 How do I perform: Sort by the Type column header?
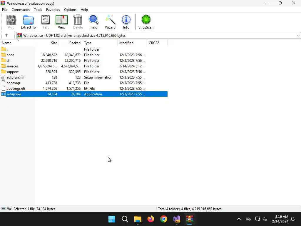tap(100, 43)
